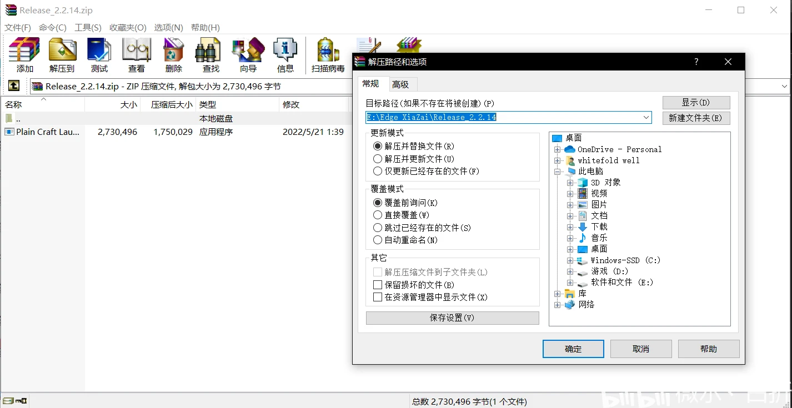
Task: Expand the whitefold well tree node
Action: 557,160
